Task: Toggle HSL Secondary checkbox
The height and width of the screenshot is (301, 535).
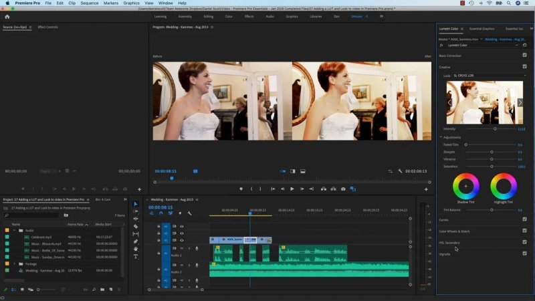Action: point(525,242)
